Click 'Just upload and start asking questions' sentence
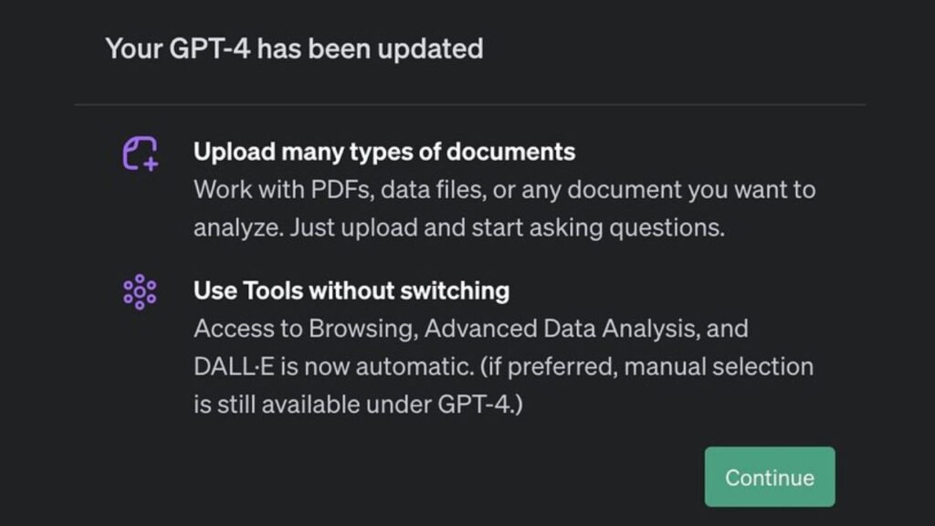935x526 pixels. tap(507, 227)
